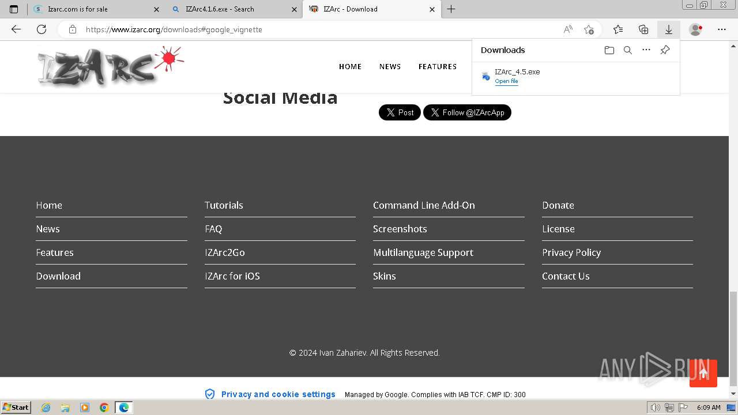Image resolution: width=738 pixels, height=415 pixels.
Task: Open the License footer link
Action: click(x=558, y=229)
